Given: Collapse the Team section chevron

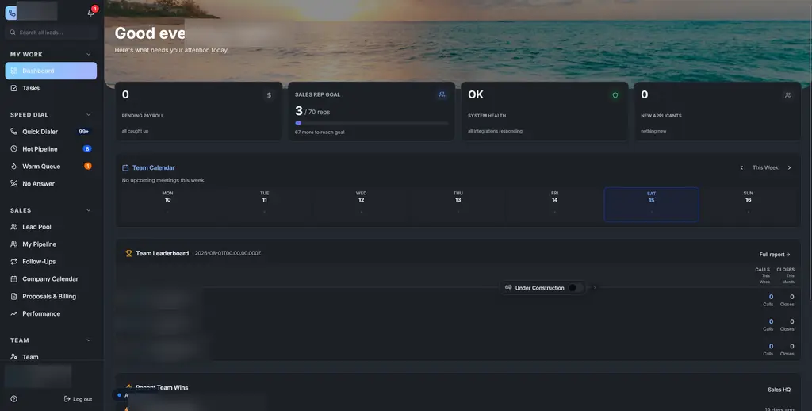Looking at the screenshot, I should tap(89, 340).
